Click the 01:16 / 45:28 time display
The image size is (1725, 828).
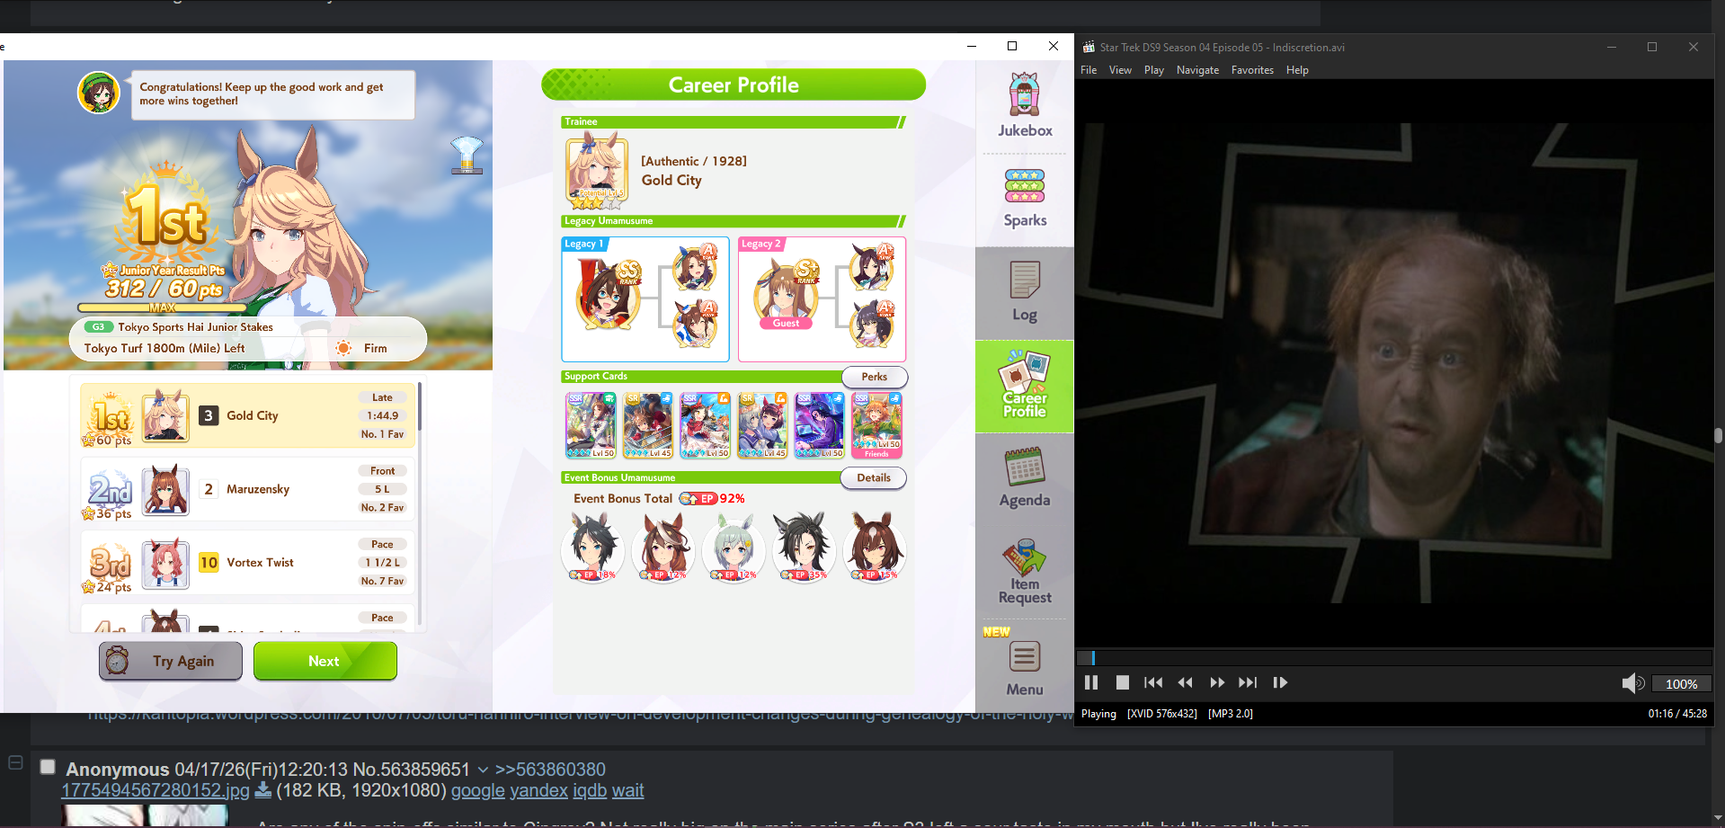(x=1677, y=714)
